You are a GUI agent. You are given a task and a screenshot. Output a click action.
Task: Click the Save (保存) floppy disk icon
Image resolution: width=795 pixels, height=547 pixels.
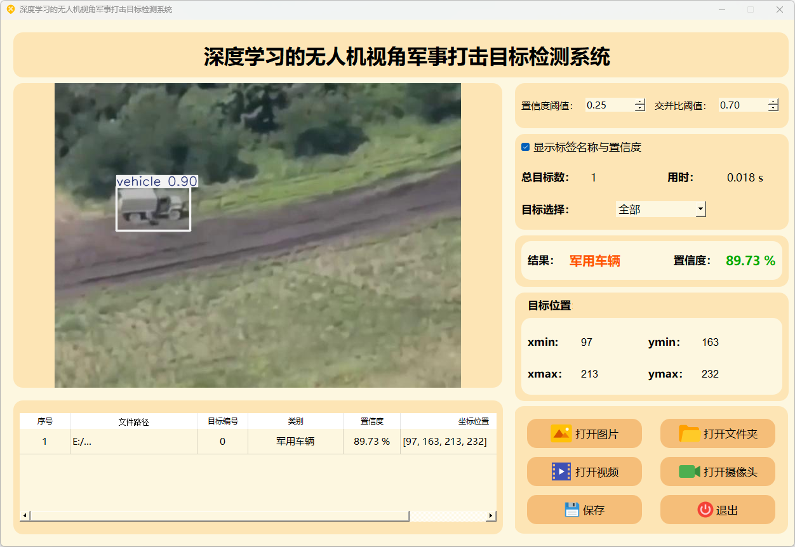(x=571, y=510)
